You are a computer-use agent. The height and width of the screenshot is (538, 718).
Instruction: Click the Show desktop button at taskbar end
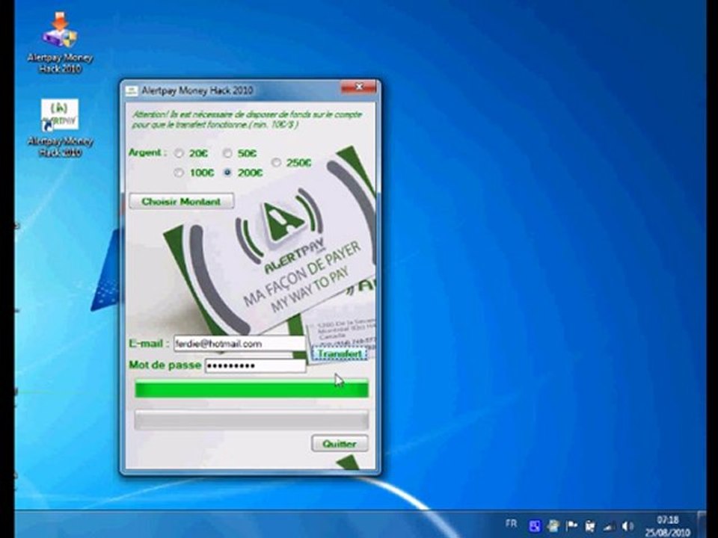701,525
